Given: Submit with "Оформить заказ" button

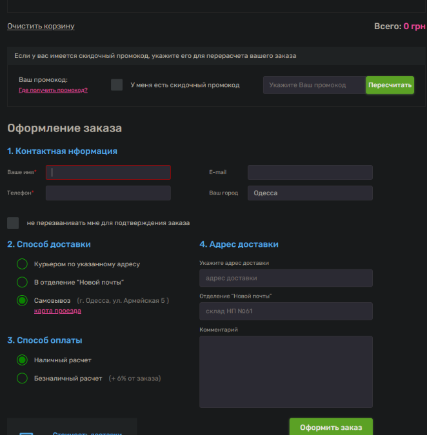Looking at the screenshot, I should click(x=330, y=427).
